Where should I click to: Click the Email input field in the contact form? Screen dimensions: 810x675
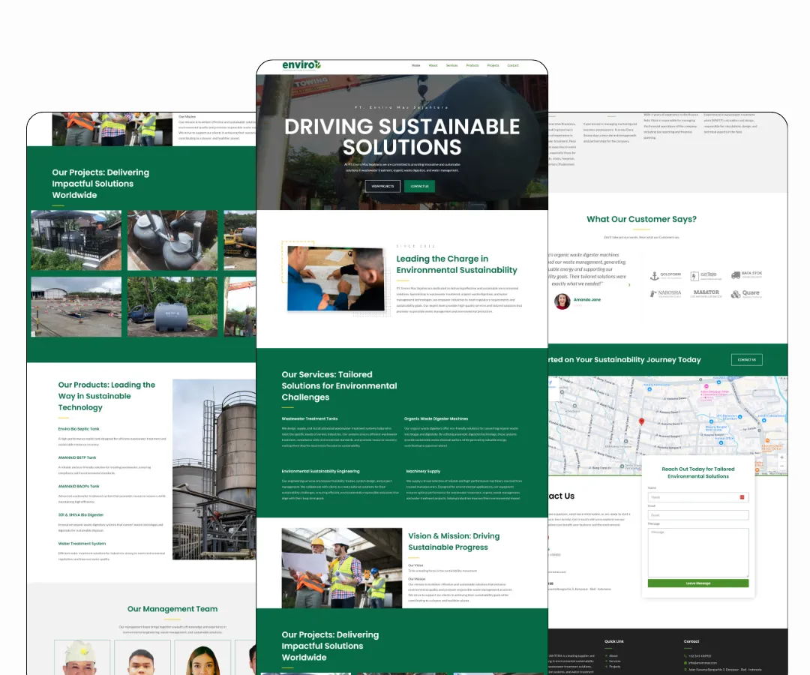pos(697,515)
